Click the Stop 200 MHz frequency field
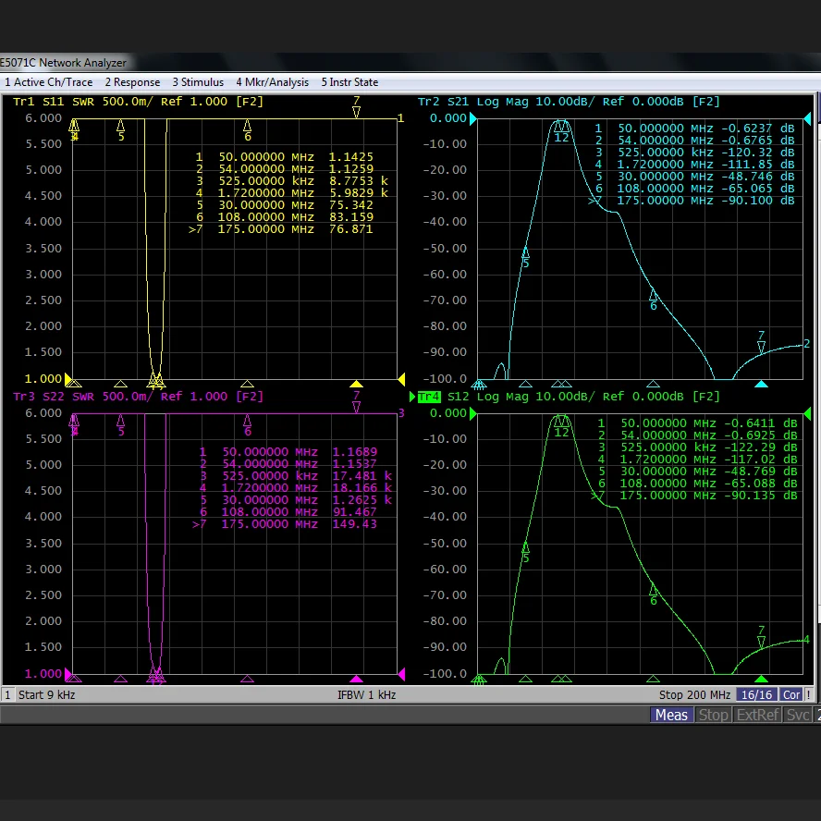 tap(695, 694)
